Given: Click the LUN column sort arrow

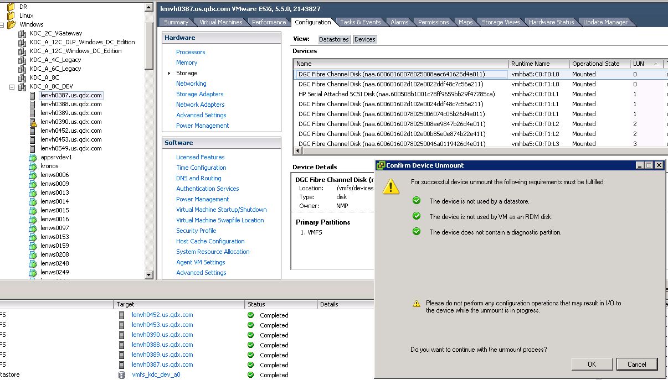Looking at the screenshot, I should 656,64.
